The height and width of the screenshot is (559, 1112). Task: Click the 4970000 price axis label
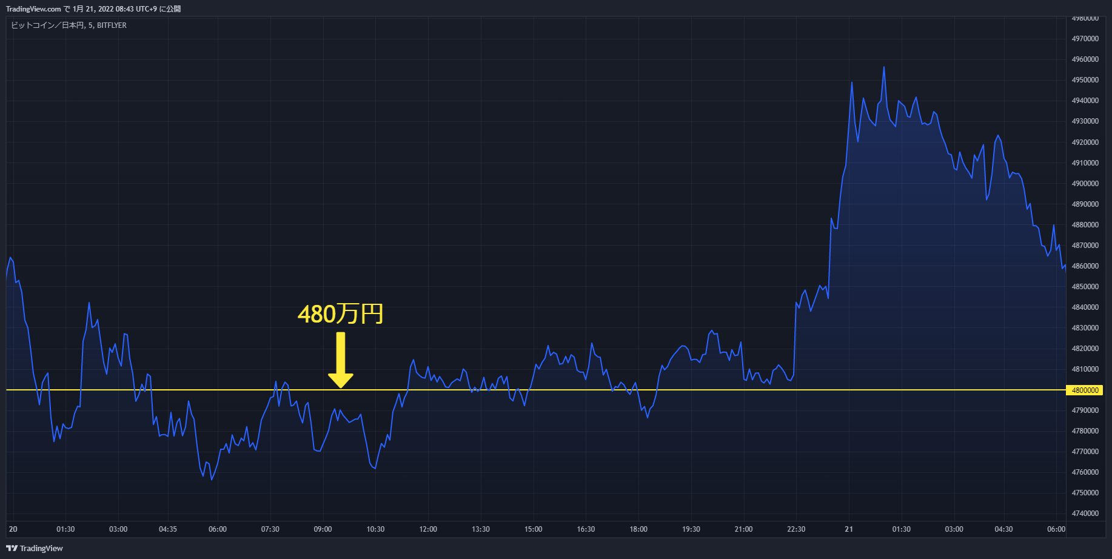1085,39
